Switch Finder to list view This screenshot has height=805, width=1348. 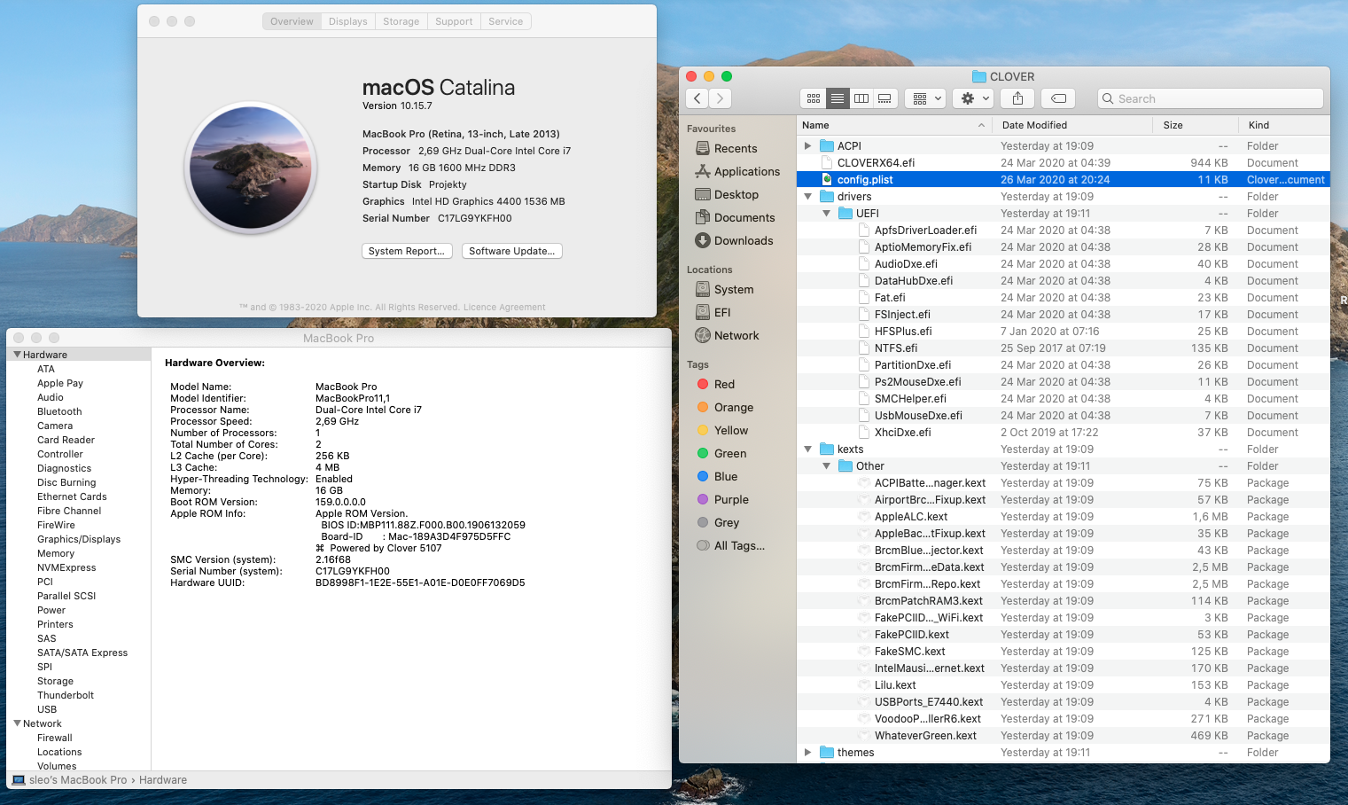coord(838,98)
